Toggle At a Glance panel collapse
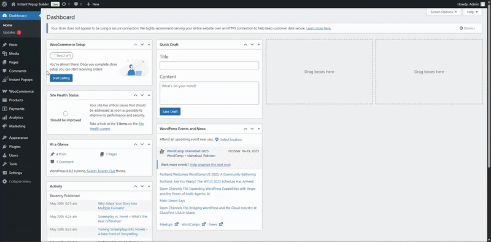The image size is (491, 242). (149, 144)
